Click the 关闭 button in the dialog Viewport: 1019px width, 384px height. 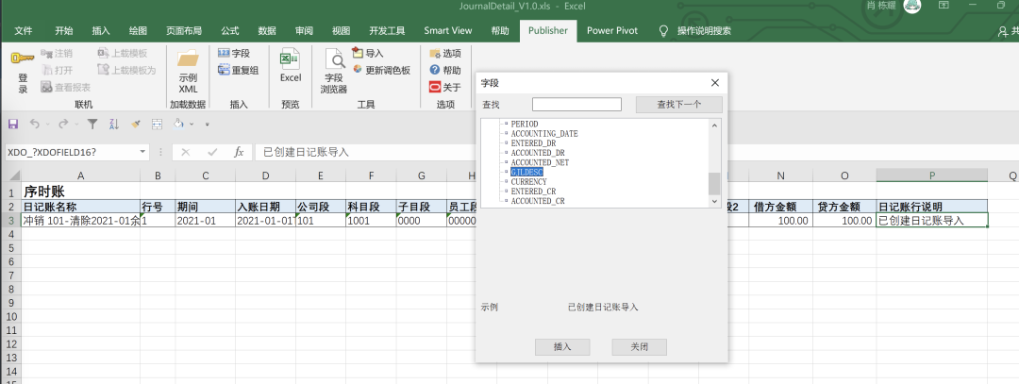[x=640, y=347]
